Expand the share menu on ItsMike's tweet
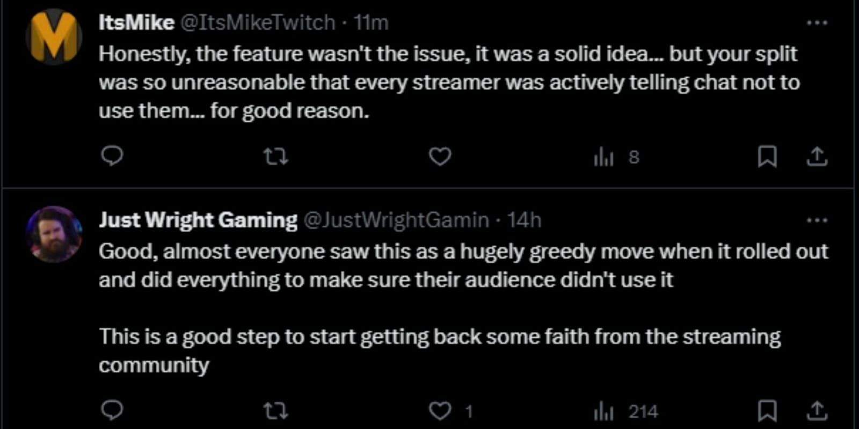Screen dimensions: 859x429 click(817, 157)
